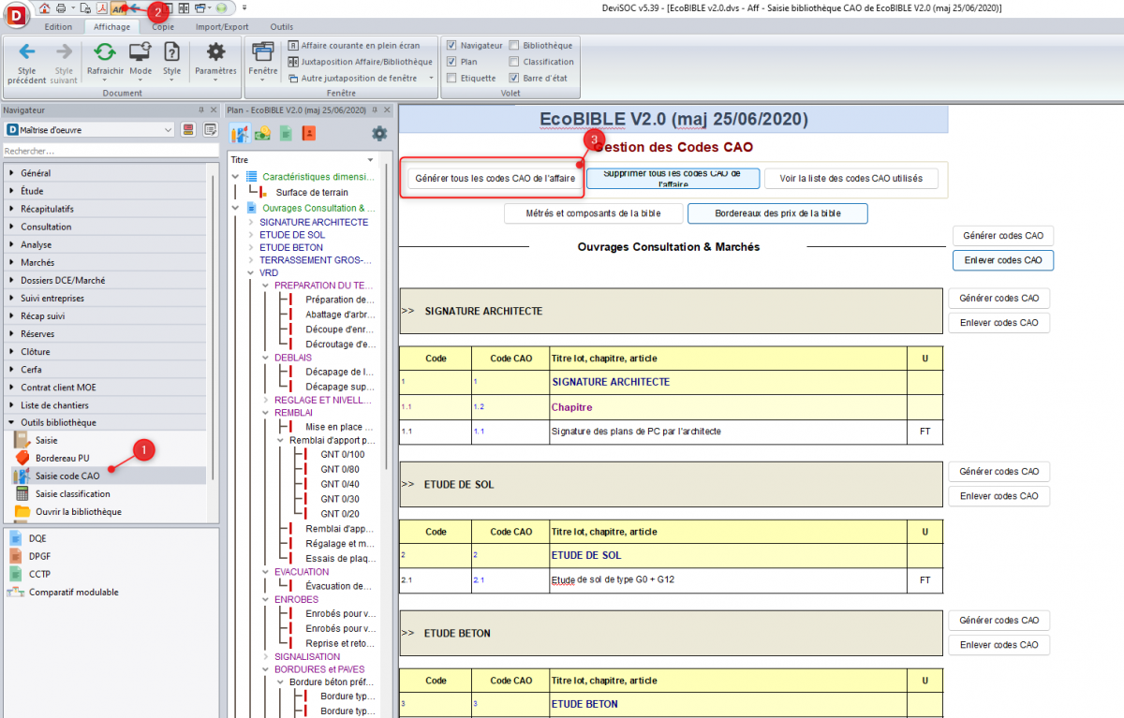Click the Rafraîchir refresh icon

coord(105,53)
